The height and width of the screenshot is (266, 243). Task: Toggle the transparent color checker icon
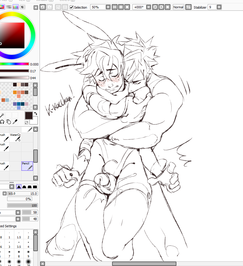coord(26,122)
